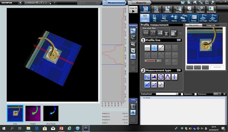
Task: Tick the Tolerance checkbox
Action: click(x=195, y=94)
